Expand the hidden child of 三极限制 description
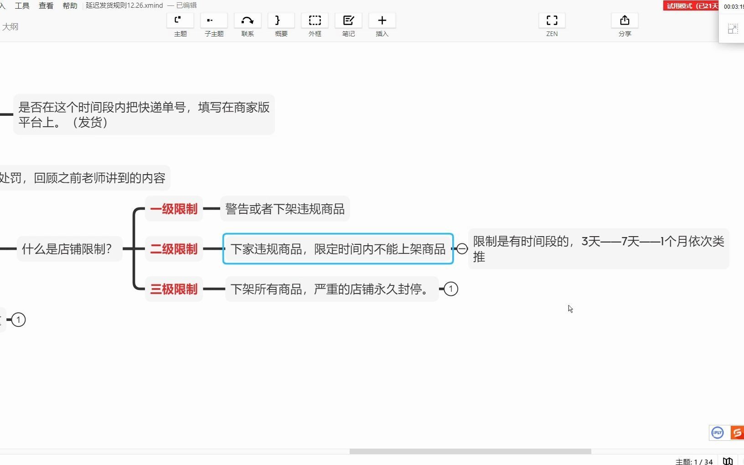 click(451, 289)
